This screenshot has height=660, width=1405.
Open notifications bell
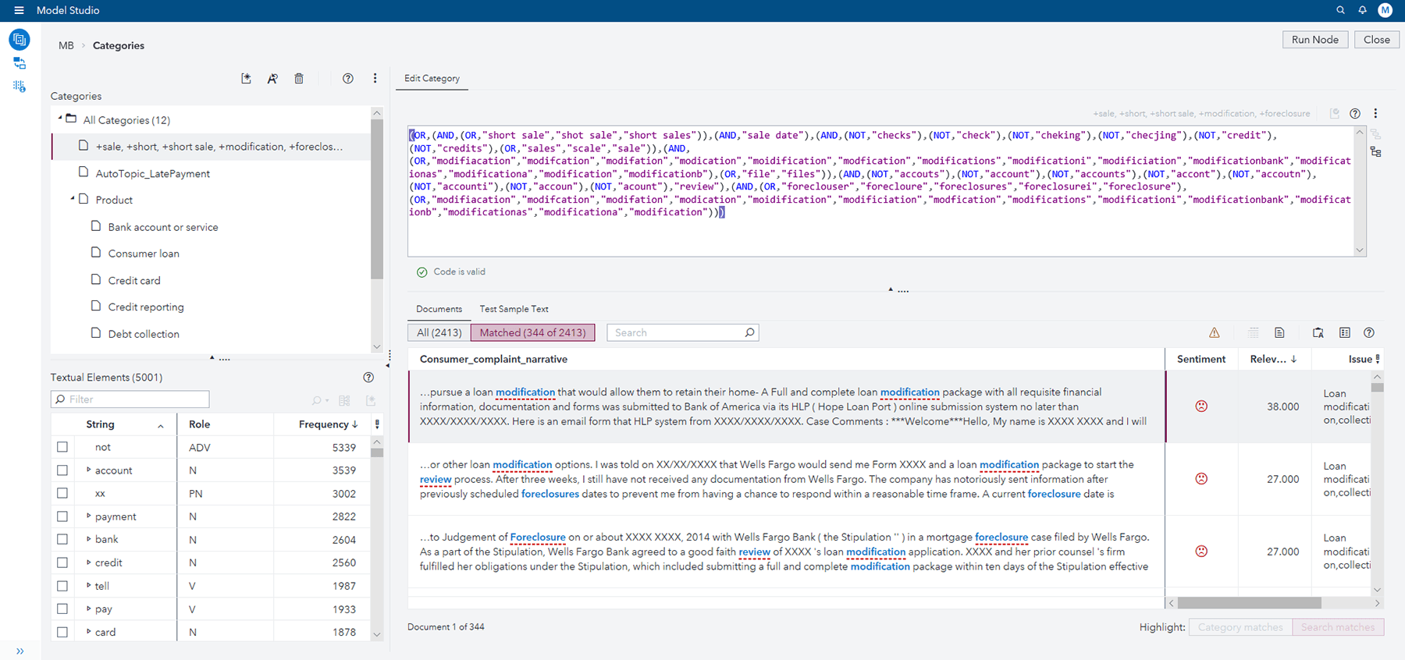1362,10
